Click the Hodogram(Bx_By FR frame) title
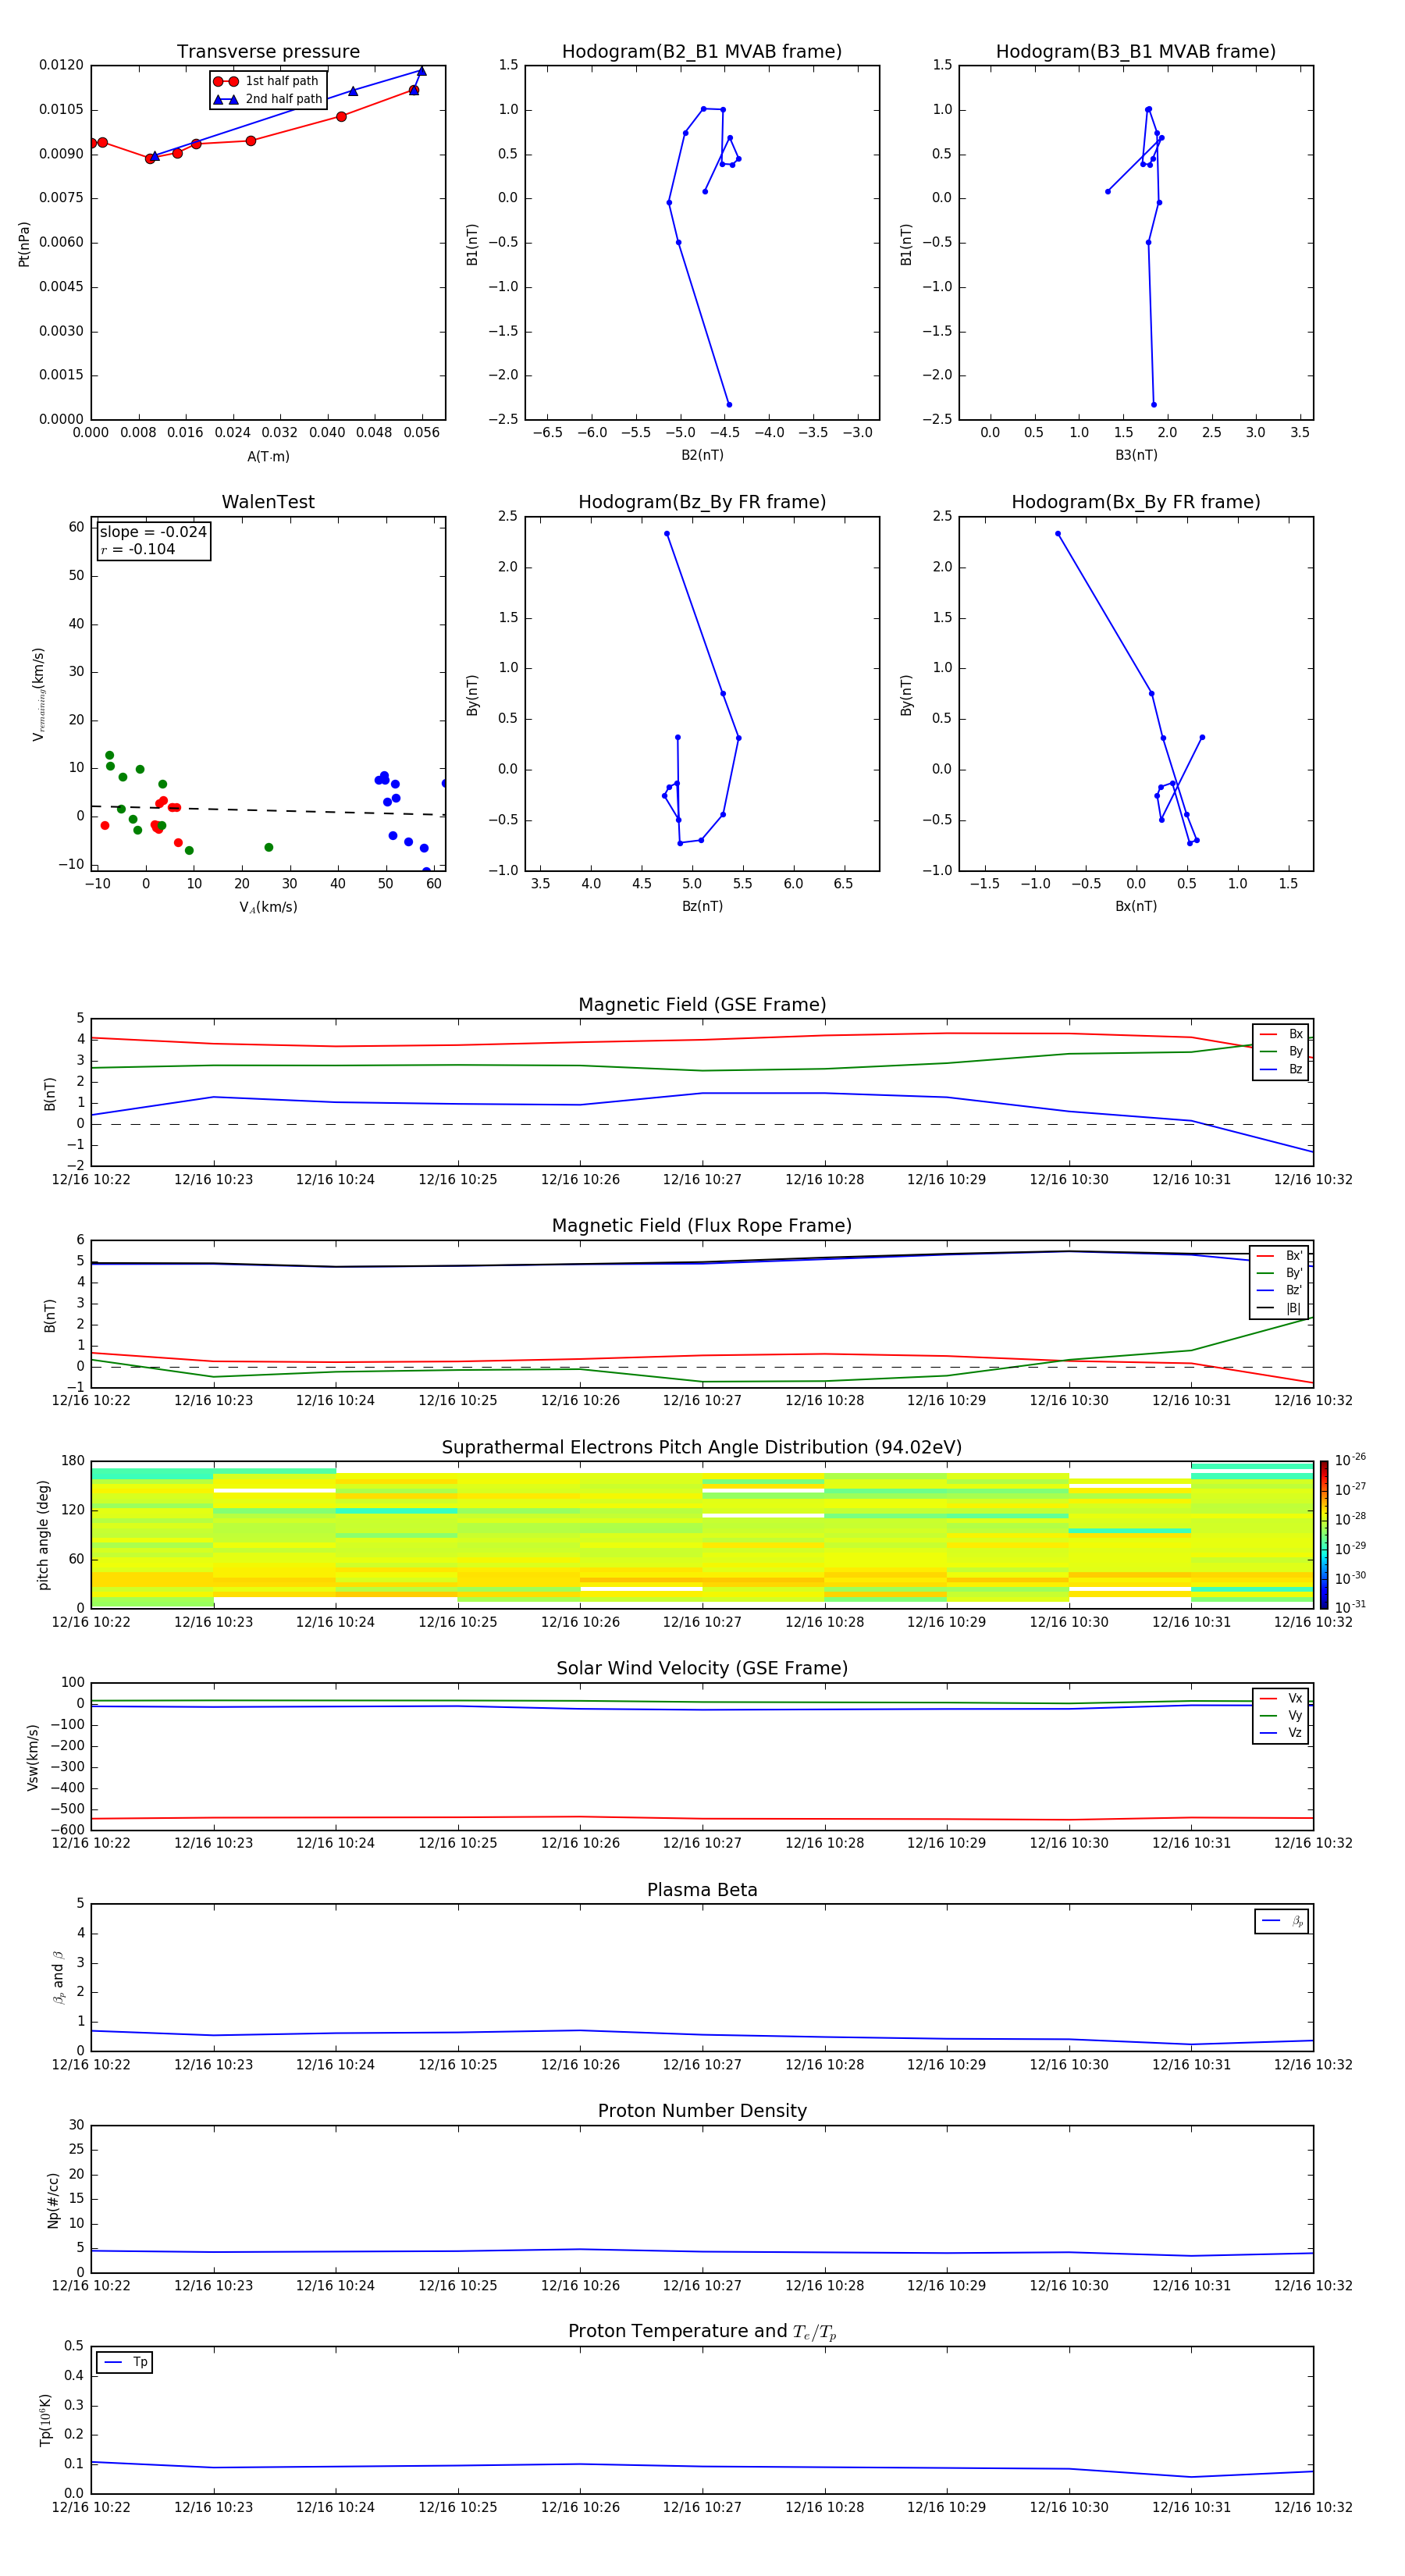Image resolution: width=1405 pixels, height=2576 pixels. [x=1136, y=502]
